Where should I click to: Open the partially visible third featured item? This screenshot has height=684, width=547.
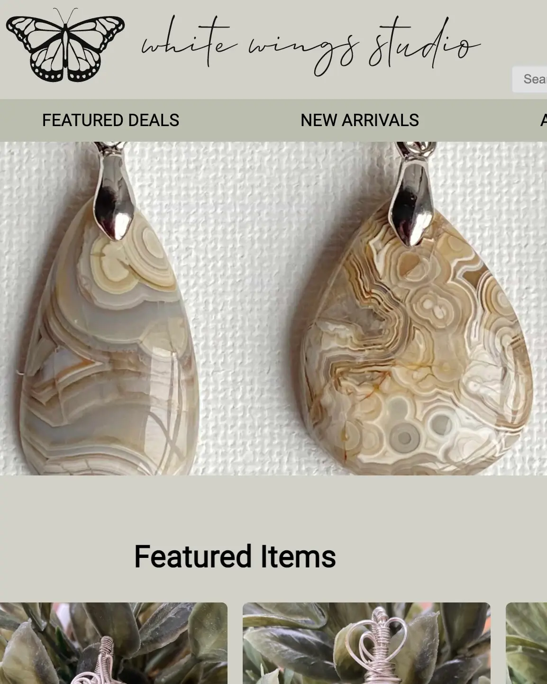pyautogui.click(x=526, y=643)
